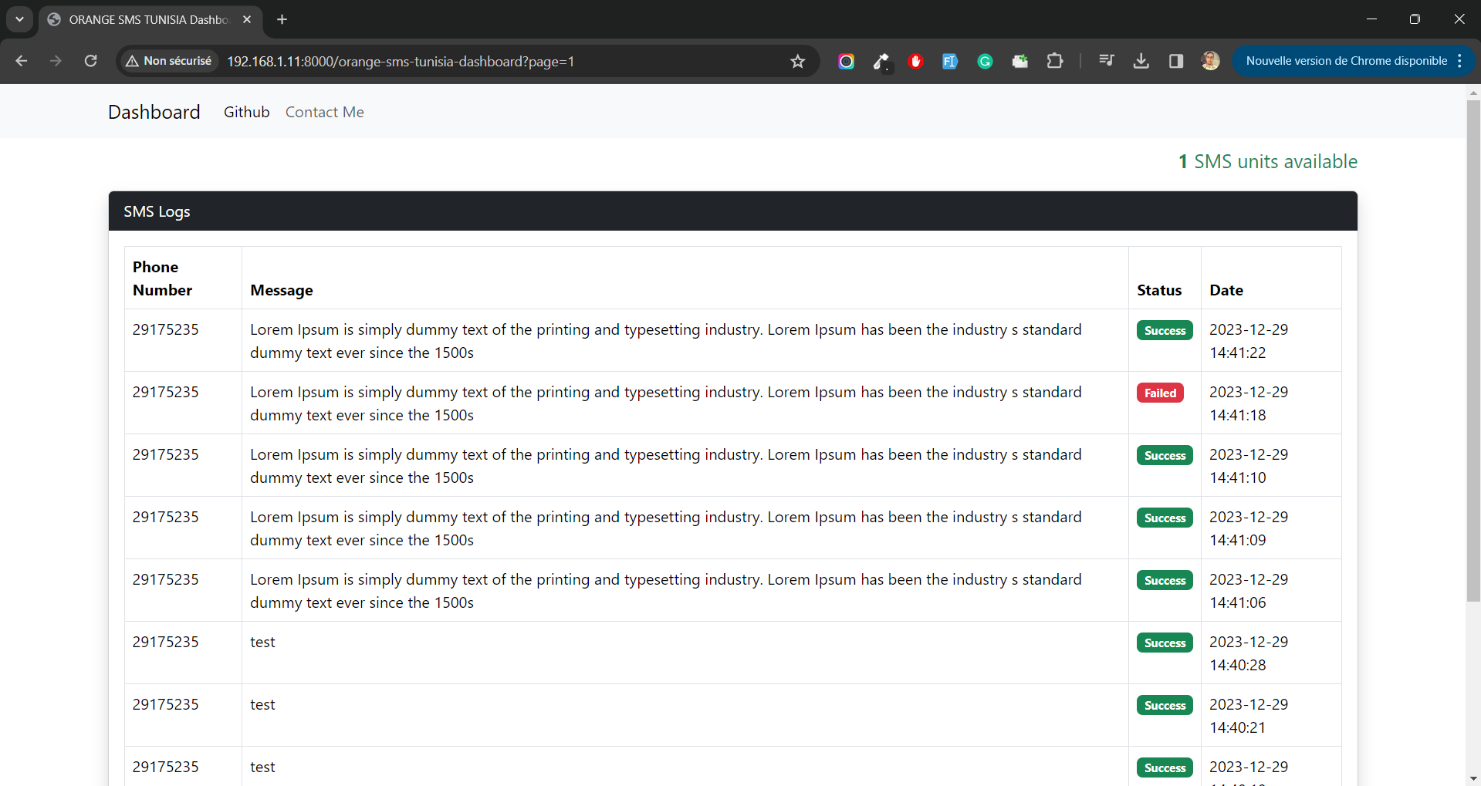Open the eyedropper extension icon
1481x786 pixels.
[x=881, y=61]
